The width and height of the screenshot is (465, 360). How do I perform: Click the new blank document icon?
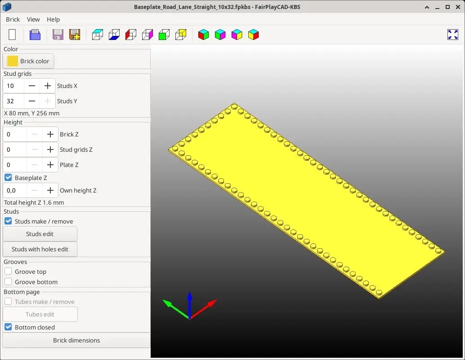[x=12, y=35]
